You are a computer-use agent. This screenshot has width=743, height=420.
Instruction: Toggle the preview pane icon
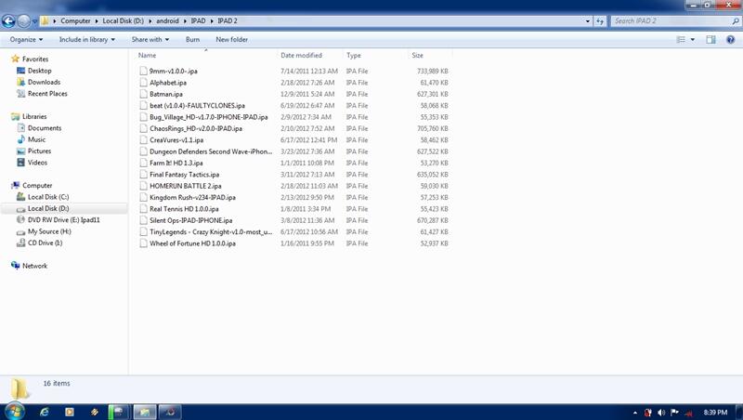[x=710, y=39]
